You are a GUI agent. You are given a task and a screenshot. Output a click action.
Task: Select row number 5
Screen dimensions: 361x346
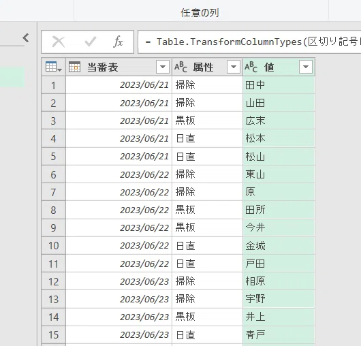(x=53, y=157)
